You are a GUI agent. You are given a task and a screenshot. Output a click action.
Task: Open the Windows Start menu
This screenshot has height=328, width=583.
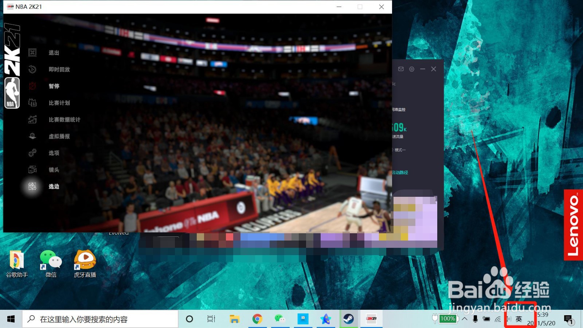[11, 319]
